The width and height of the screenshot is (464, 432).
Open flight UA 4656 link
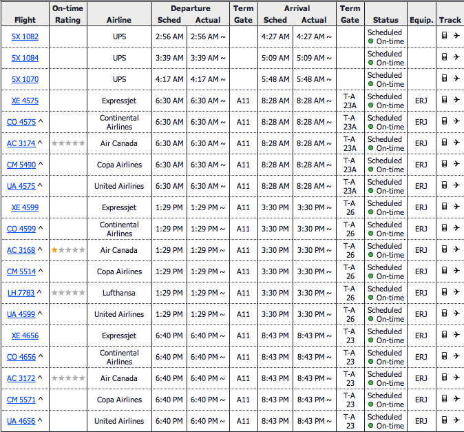tap(21, 421)
